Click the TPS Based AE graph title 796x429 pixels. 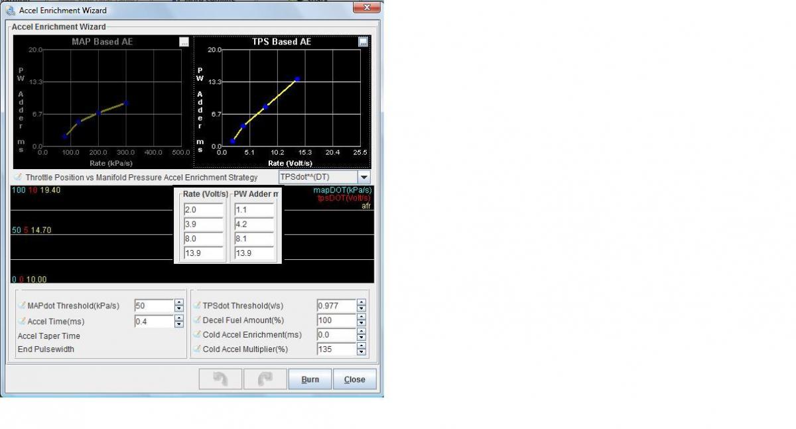pos(282,42)
